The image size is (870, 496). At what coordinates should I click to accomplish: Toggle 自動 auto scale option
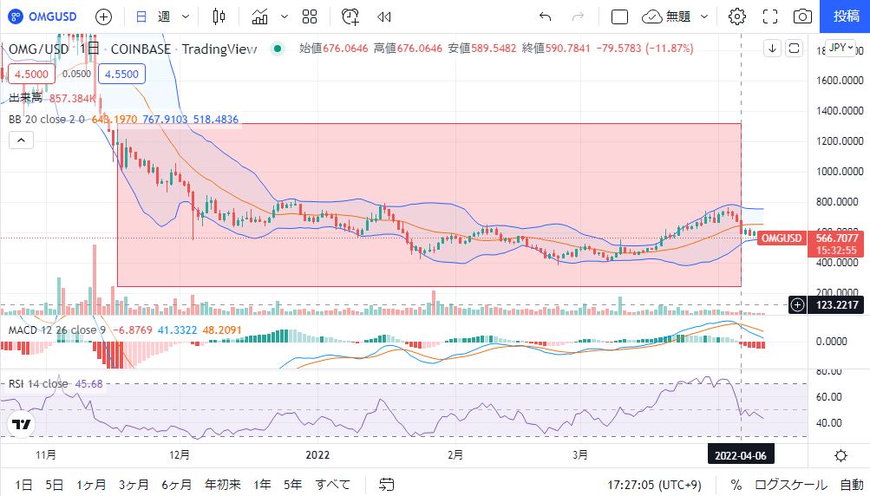click(852, 485)
